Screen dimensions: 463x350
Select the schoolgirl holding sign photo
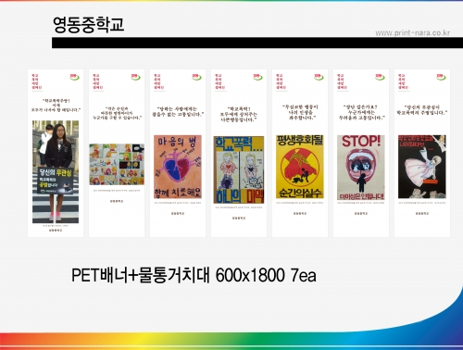pos(56,171)
